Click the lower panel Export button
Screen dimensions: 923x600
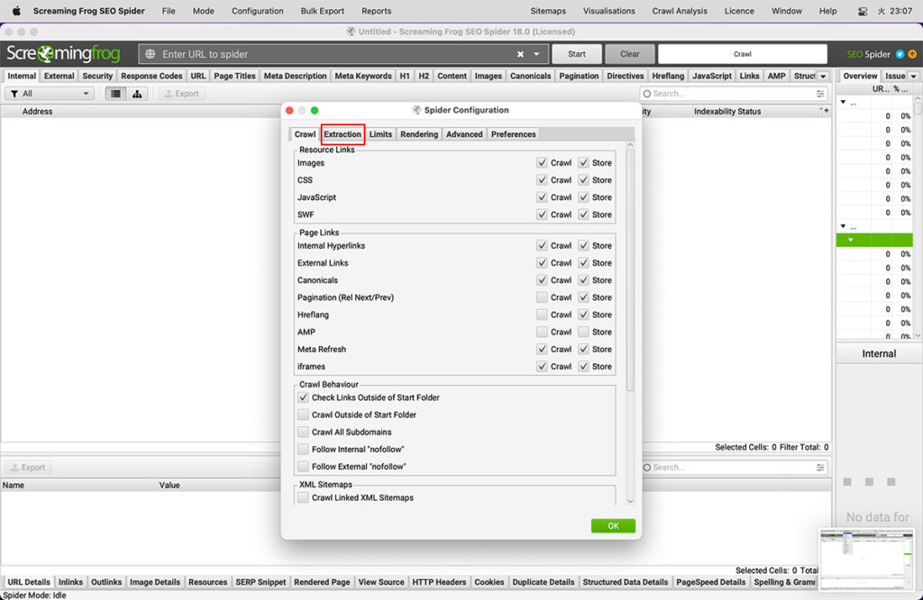tap(28, 467)
